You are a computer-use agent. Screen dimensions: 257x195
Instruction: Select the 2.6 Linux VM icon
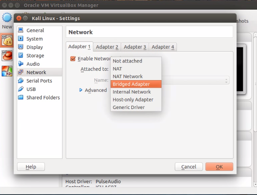(7, 40)
